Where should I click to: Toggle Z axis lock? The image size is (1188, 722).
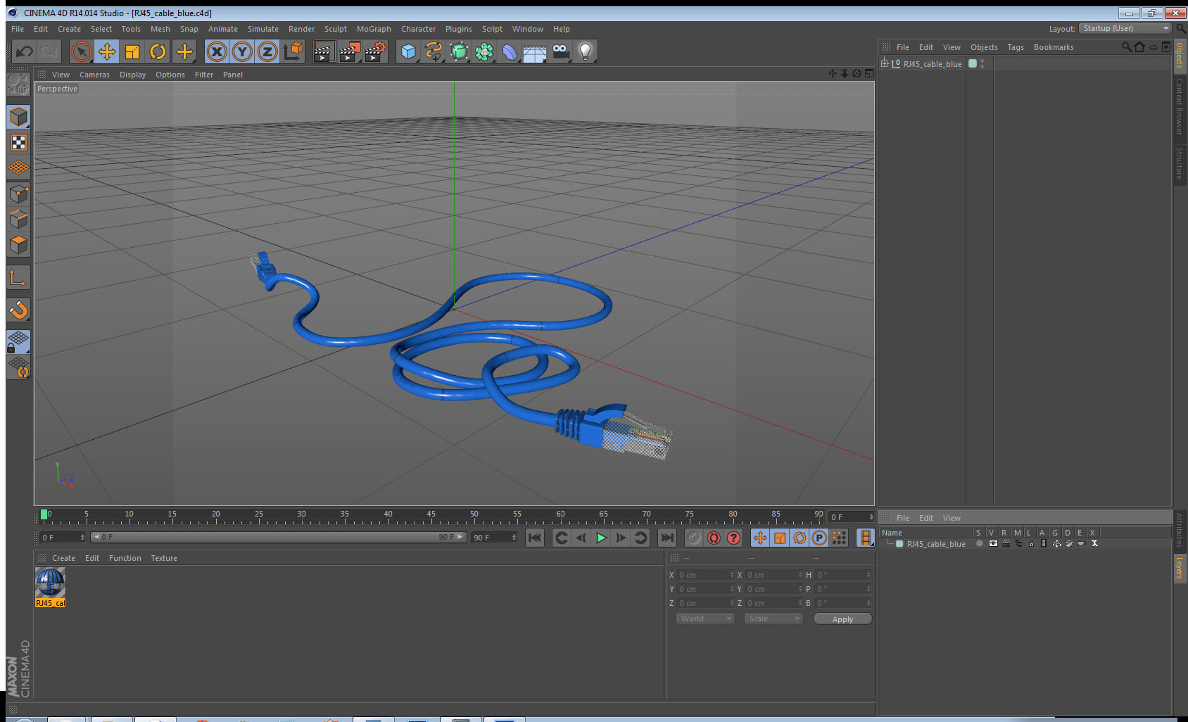pyautogui.click(x=267, y=51)
